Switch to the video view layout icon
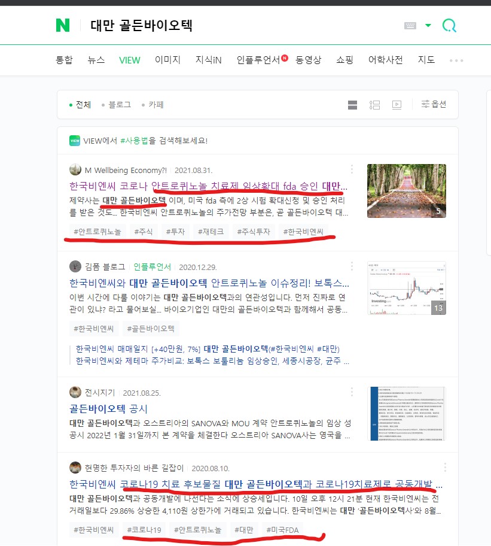Viewport: 491px width, 546px height. coord(397,105)
